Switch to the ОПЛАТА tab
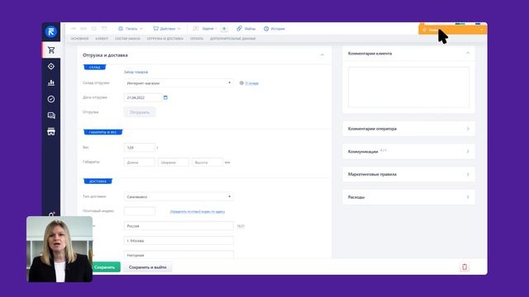529x297 pixels. point(197,39)
